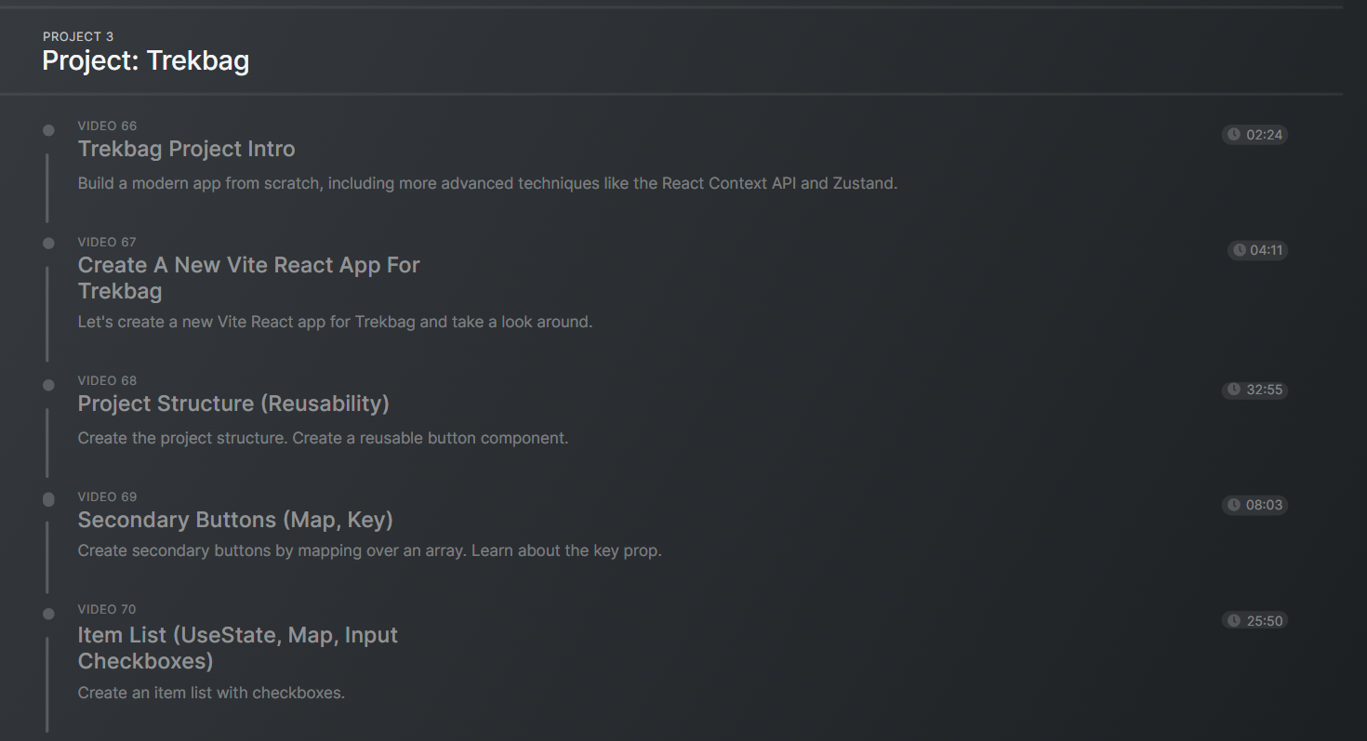Click the timeline dot for Video 68
This screenshot has width=1367, height=741.
[48, 385]
